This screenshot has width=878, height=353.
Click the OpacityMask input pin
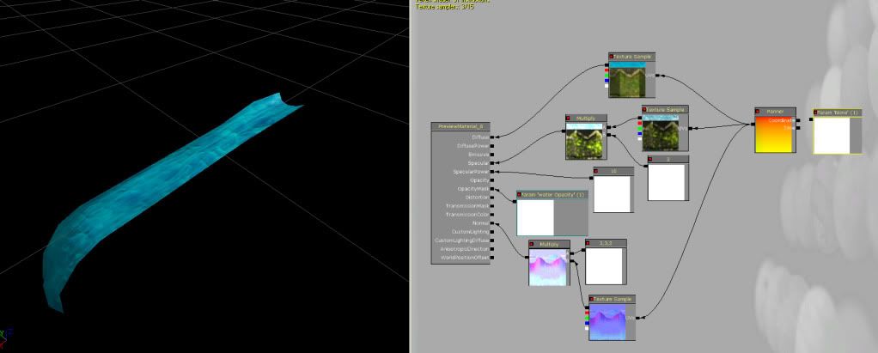pos(492,189)
